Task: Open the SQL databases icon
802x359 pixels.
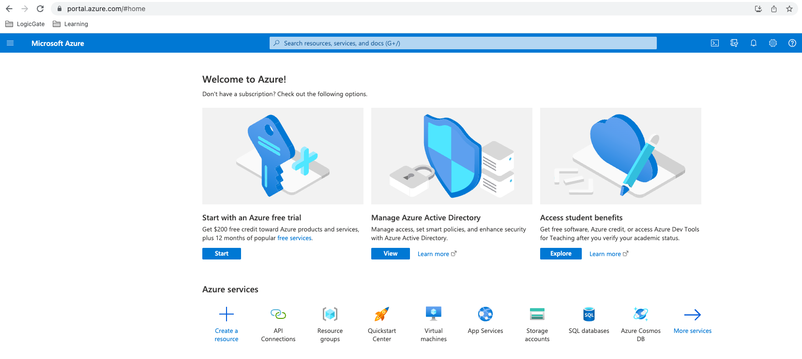Action: coord(589,314)
